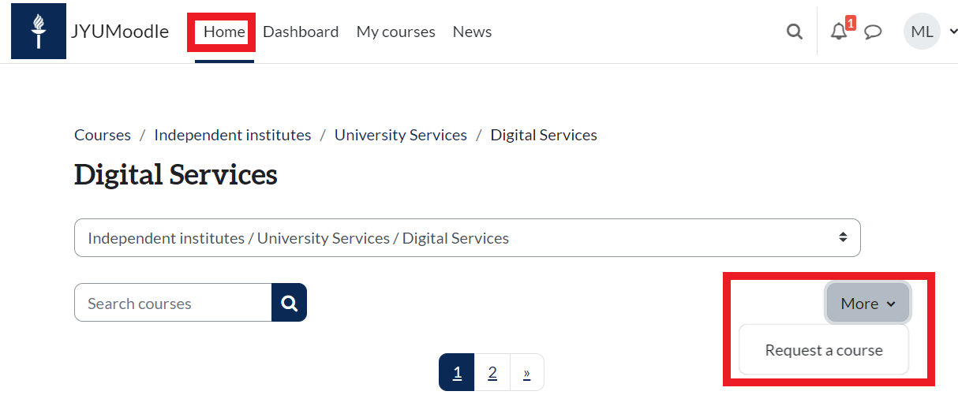
Task: Open the search magnifier in top bar
Action: click(795, 32)
